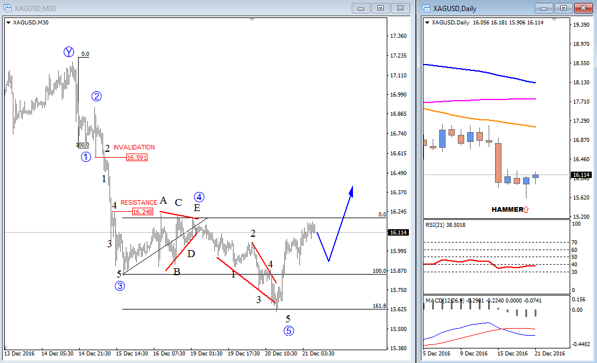
Task: Click the circled Y wave label
Action: click(x=69, y=52)
